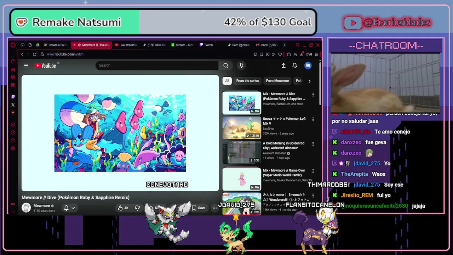Dislike the video with thumbs down
Viewport: 453px width, 255px height.
coord(138,208)
